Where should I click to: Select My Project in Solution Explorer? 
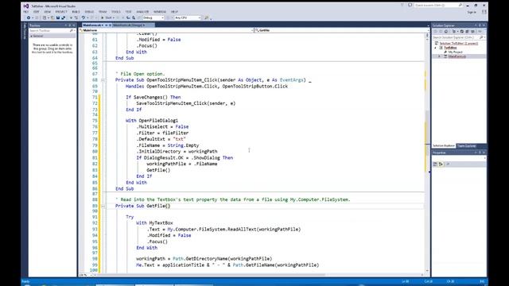pyautogui.click(x=456, y=52)
